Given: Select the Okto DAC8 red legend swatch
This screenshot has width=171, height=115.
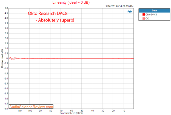Looking at the screenshot, I should 144,14.
